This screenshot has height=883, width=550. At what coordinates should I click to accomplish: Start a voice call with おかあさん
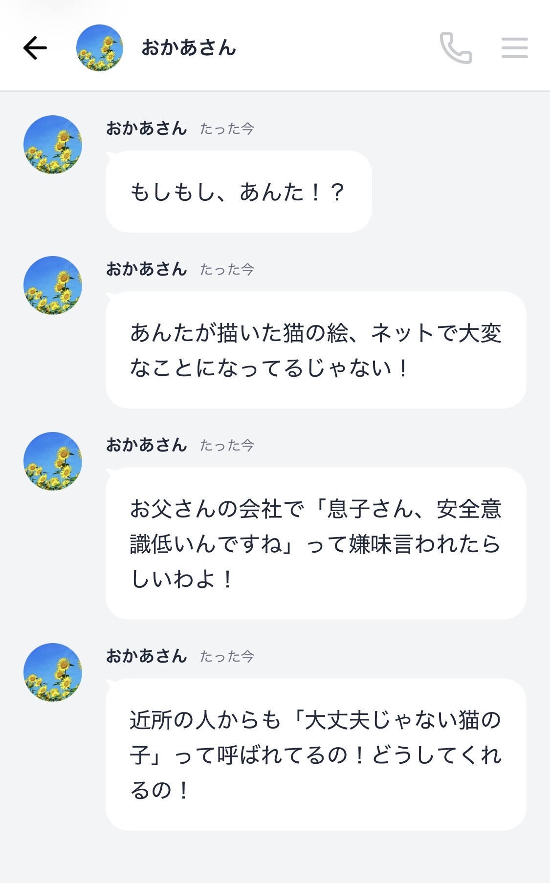click(x=456, y=48)
